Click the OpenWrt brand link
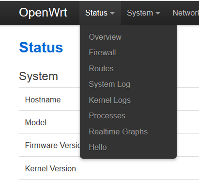199x182 pixels. (x=43, y=13)
